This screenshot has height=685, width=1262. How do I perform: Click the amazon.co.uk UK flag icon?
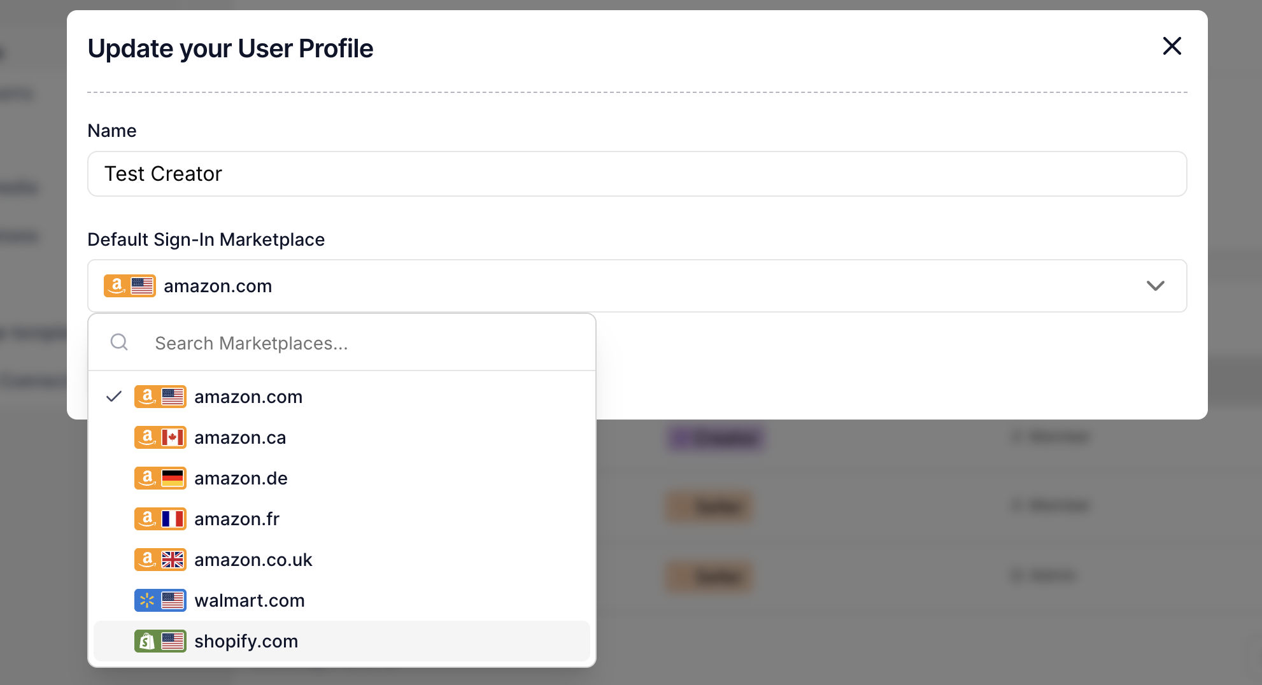pos(173,560)
